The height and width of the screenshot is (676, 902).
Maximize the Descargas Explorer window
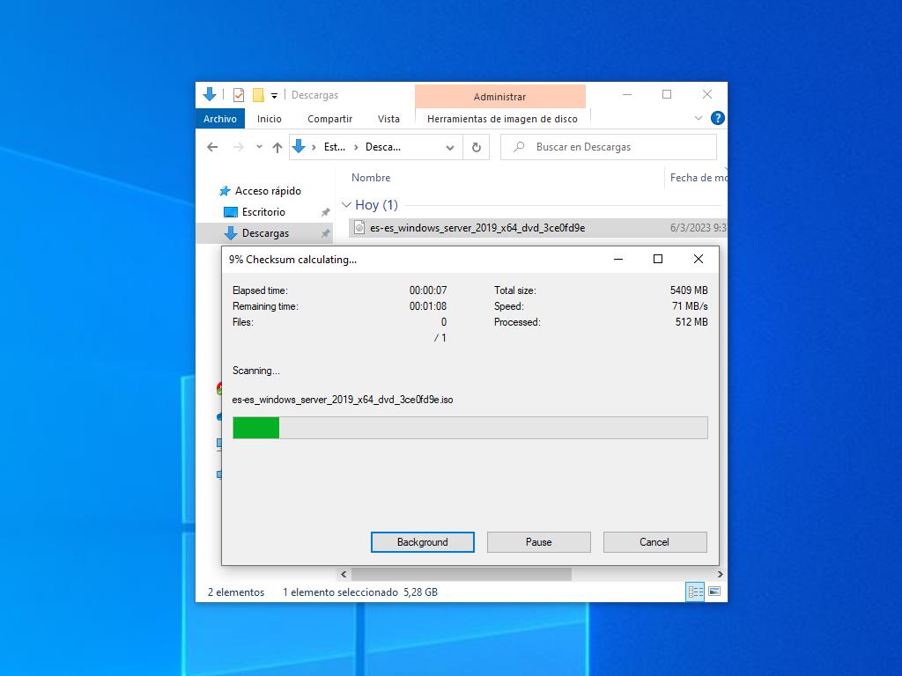667,94
